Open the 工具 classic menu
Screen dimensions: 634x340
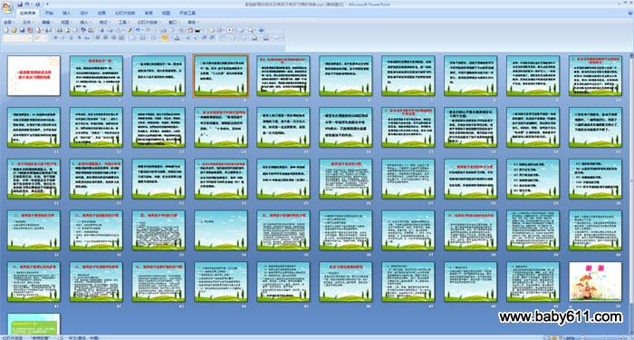point(124,23)
